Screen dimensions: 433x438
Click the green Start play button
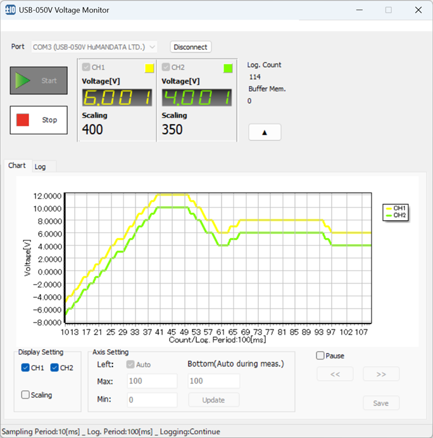[x=39, y=80]
